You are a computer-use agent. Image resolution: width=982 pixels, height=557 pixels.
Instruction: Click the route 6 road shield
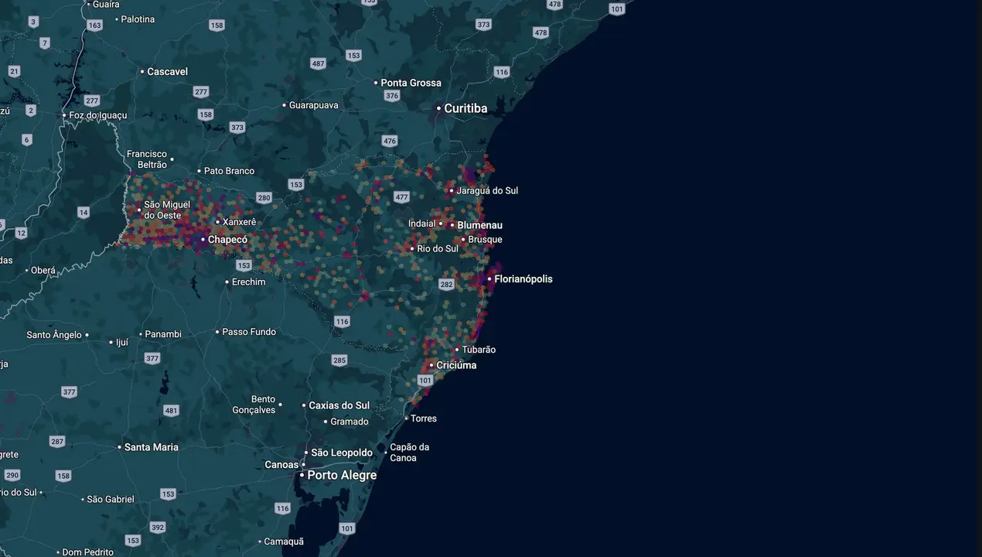[27, 140]
